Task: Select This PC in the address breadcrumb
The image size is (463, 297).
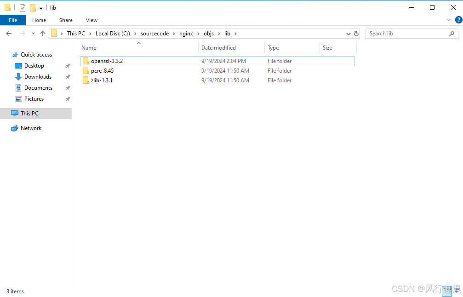Action: pyautogui.click(x=76, y=34)
